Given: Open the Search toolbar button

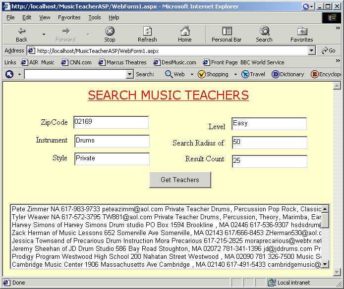Looking at the screenshot, I should coord(264,34).
